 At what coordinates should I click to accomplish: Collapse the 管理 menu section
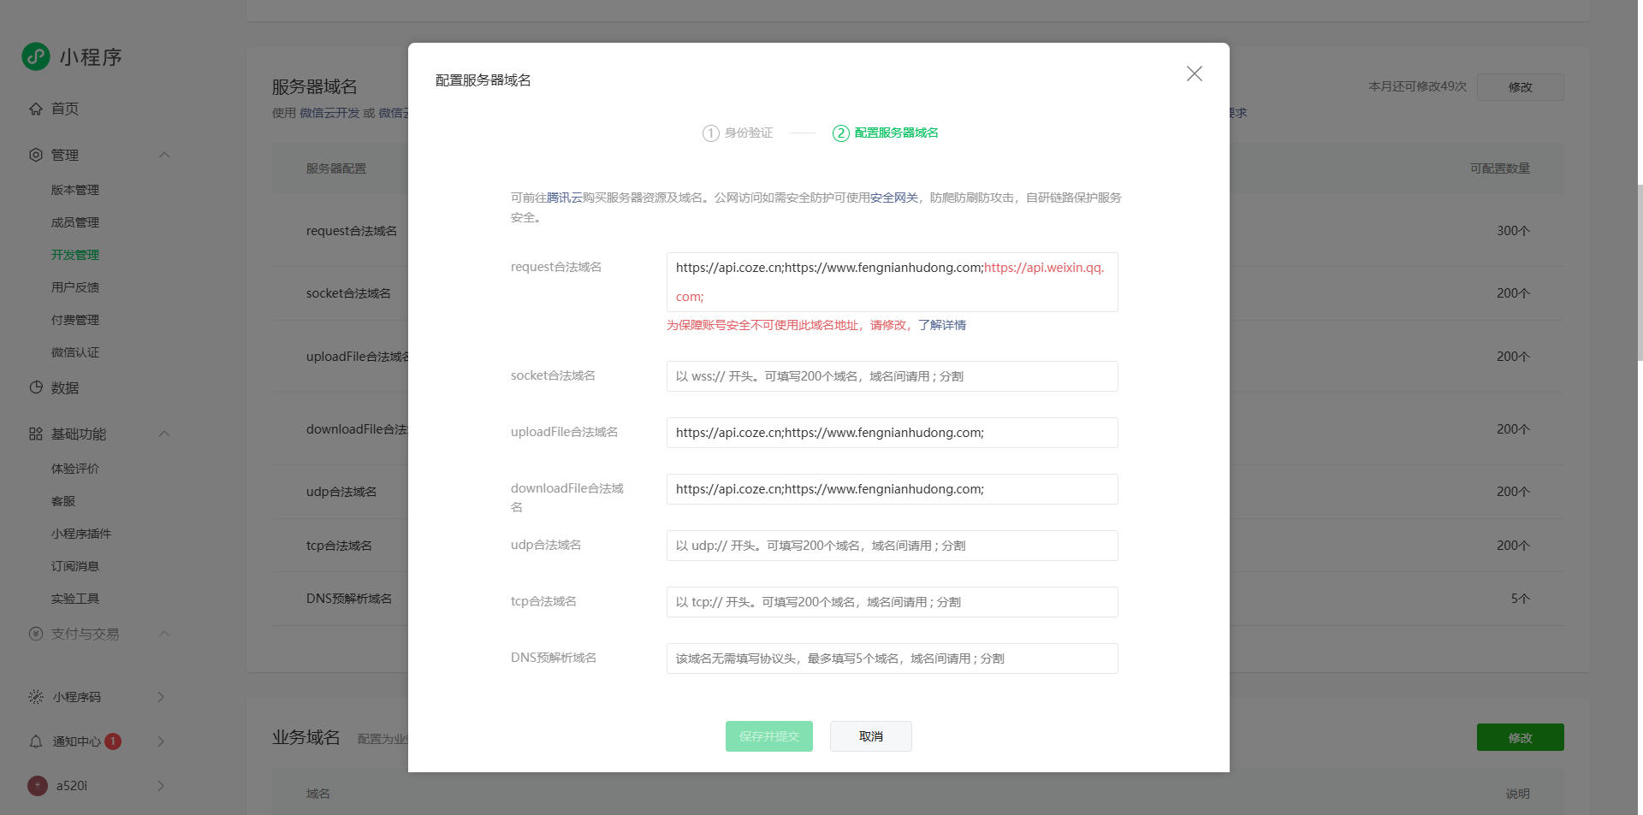coord(164,155)
